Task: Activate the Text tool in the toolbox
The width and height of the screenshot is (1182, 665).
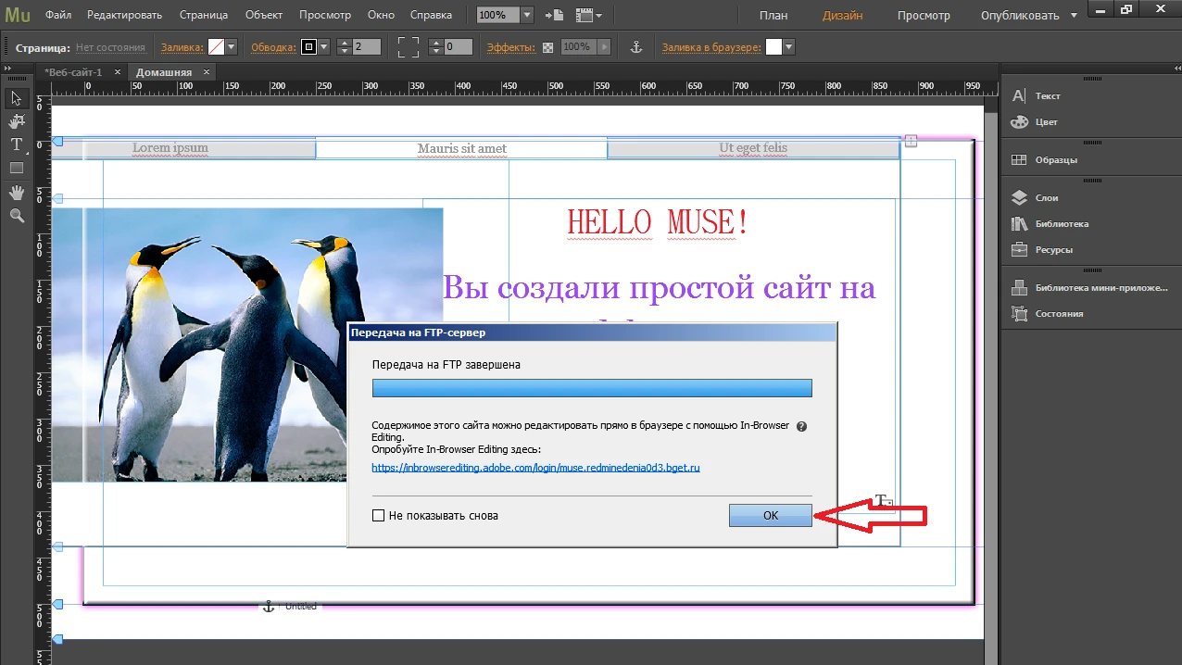Action: 17,144
